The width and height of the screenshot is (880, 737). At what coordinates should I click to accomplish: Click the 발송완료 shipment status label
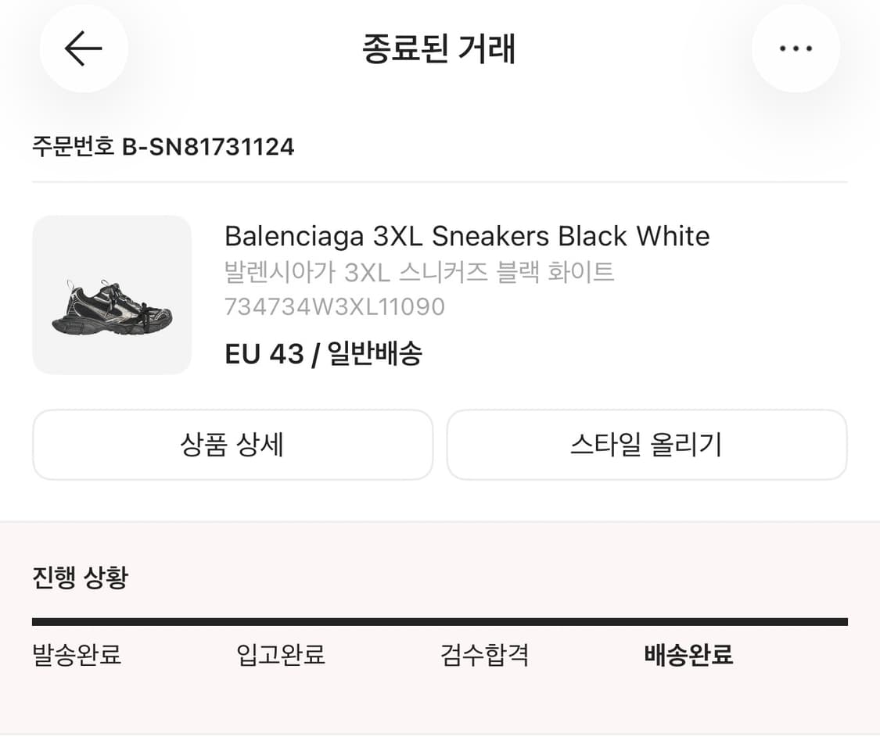click(75, 656)
